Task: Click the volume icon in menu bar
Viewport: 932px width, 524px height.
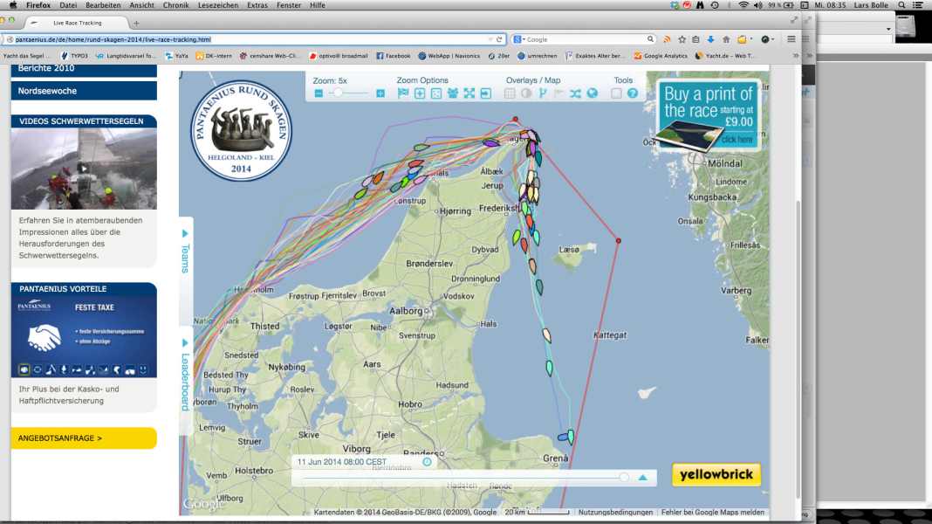Action: click(757, 4)
